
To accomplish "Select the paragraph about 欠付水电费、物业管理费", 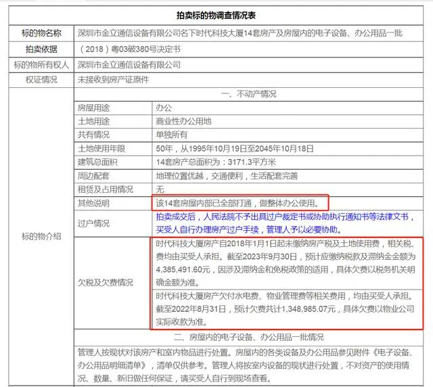I will [285, 309].
